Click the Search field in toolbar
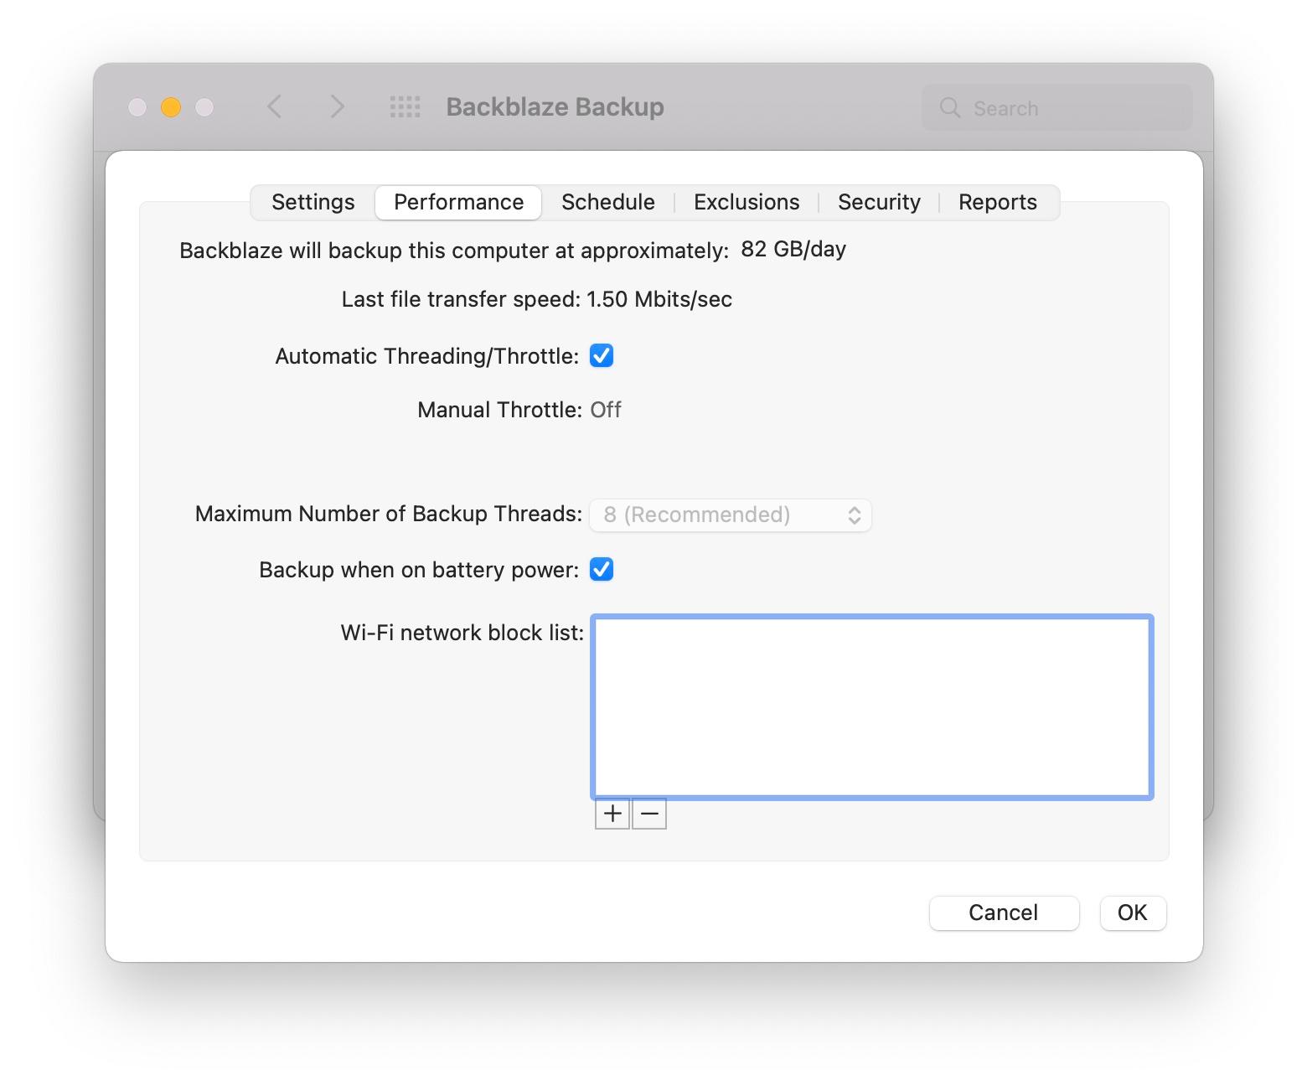Image resolution: width=1307 pixels, height=1086 pixels. coord(1057,107)
